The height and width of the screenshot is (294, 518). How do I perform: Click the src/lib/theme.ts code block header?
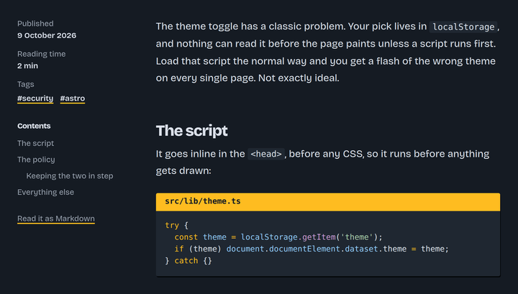pyautogui.click(x=328, y=201)
